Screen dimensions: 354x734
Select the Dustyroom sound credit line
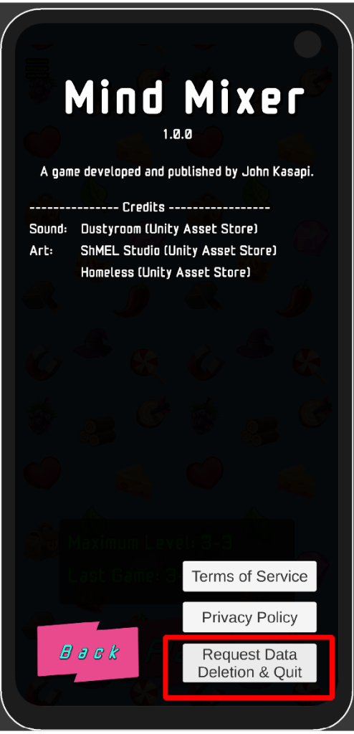(169, 229)
